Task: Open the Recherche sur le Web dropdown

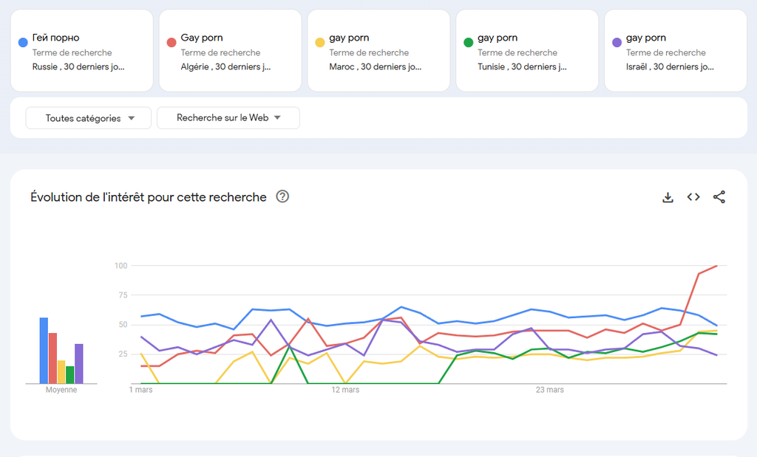Action: 228,118
